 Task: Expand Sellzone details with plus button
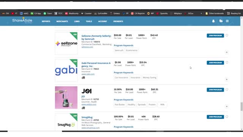(x=227, y=53)
